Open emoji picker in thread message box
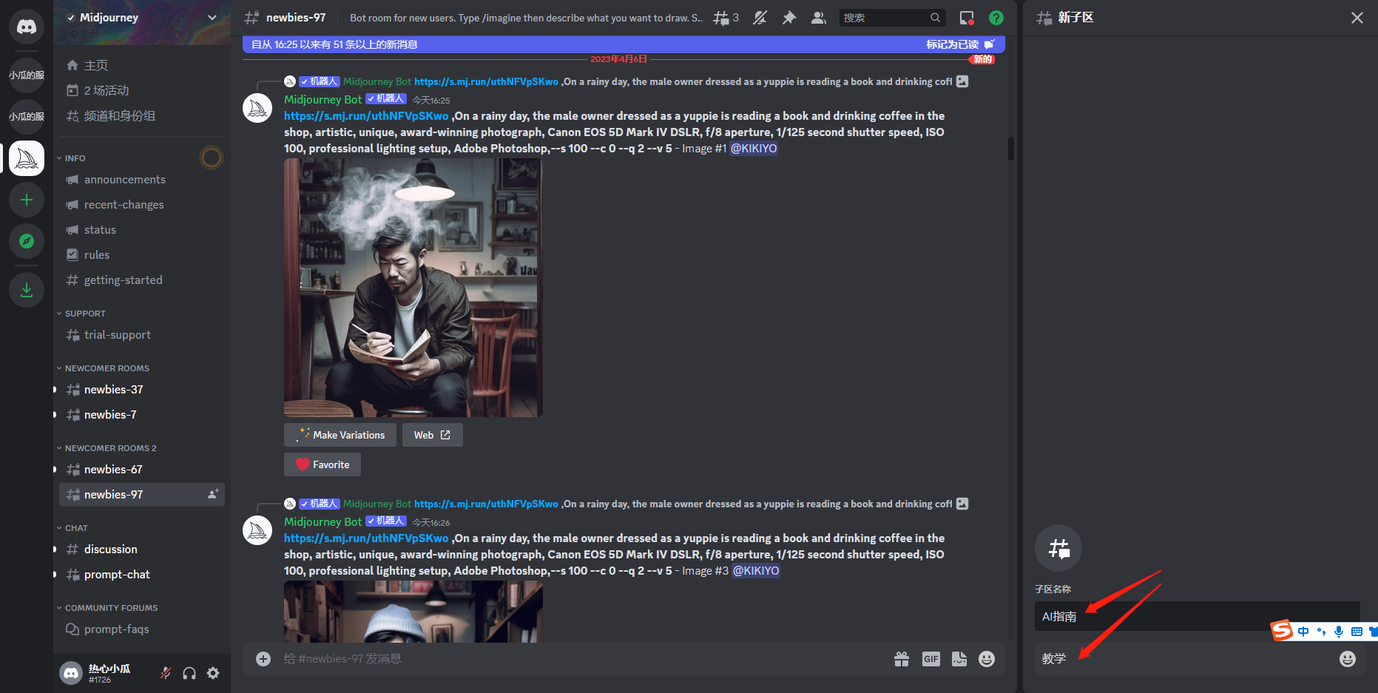1378x693 pixels. tap(1348, 659)
